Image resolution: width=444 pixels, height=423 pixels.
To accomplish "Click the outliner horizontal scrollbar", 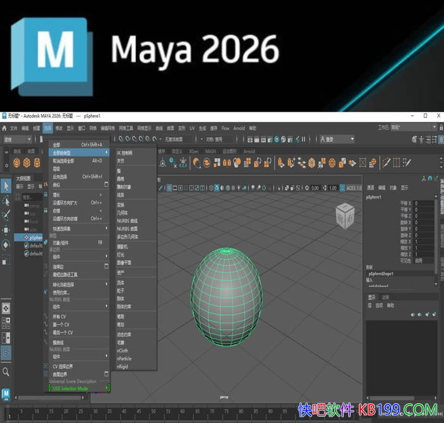I will click(50, 398).
